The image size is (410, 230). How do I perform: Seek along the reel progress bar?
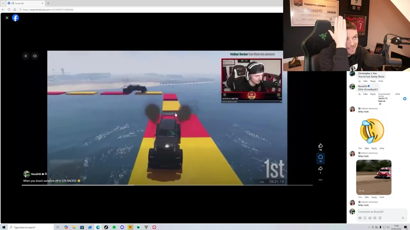(x=167, y=185)
